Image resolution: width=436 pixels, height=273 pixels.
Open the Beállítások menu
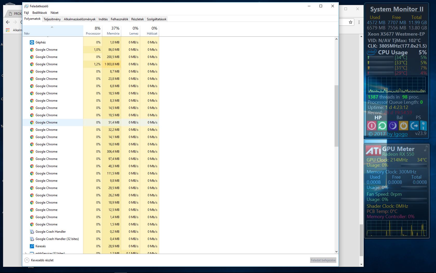point(40,13)
